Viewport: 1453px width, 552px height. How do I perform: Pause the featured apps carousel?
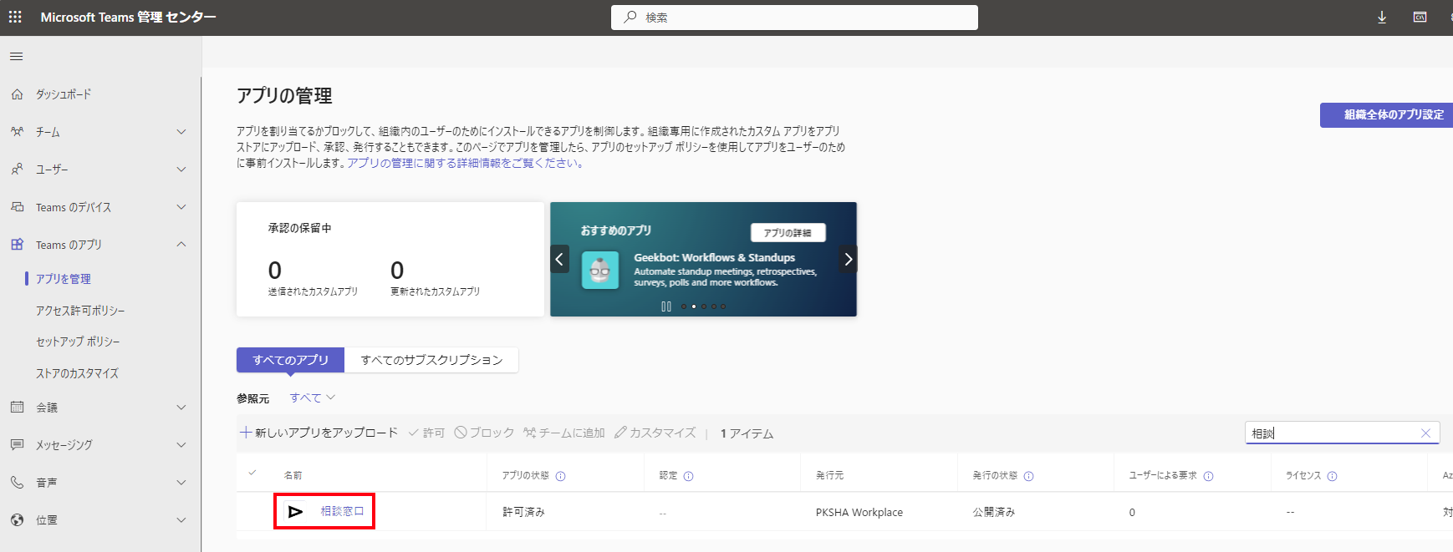tap(666, 306)
